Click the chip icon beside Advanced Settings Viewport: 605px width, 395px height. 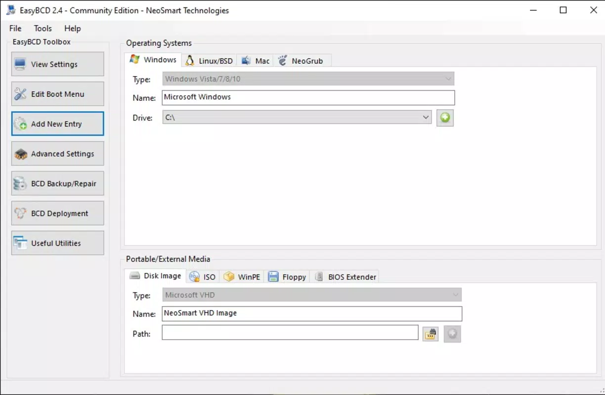(x=20, y=154)
